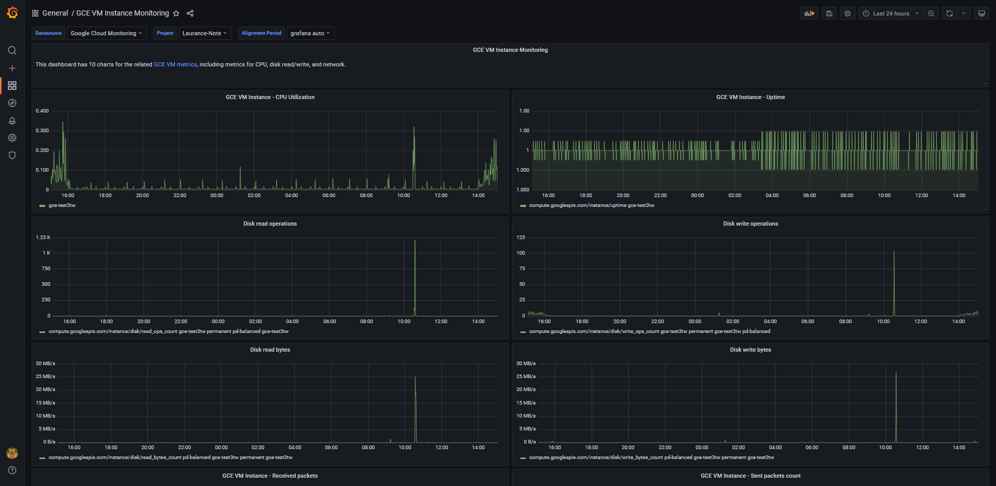Image resolution: width=996 pixels, height=486 pixels.
Task: Open the Server Admin shield icon
Action: [x=12, y=155]
